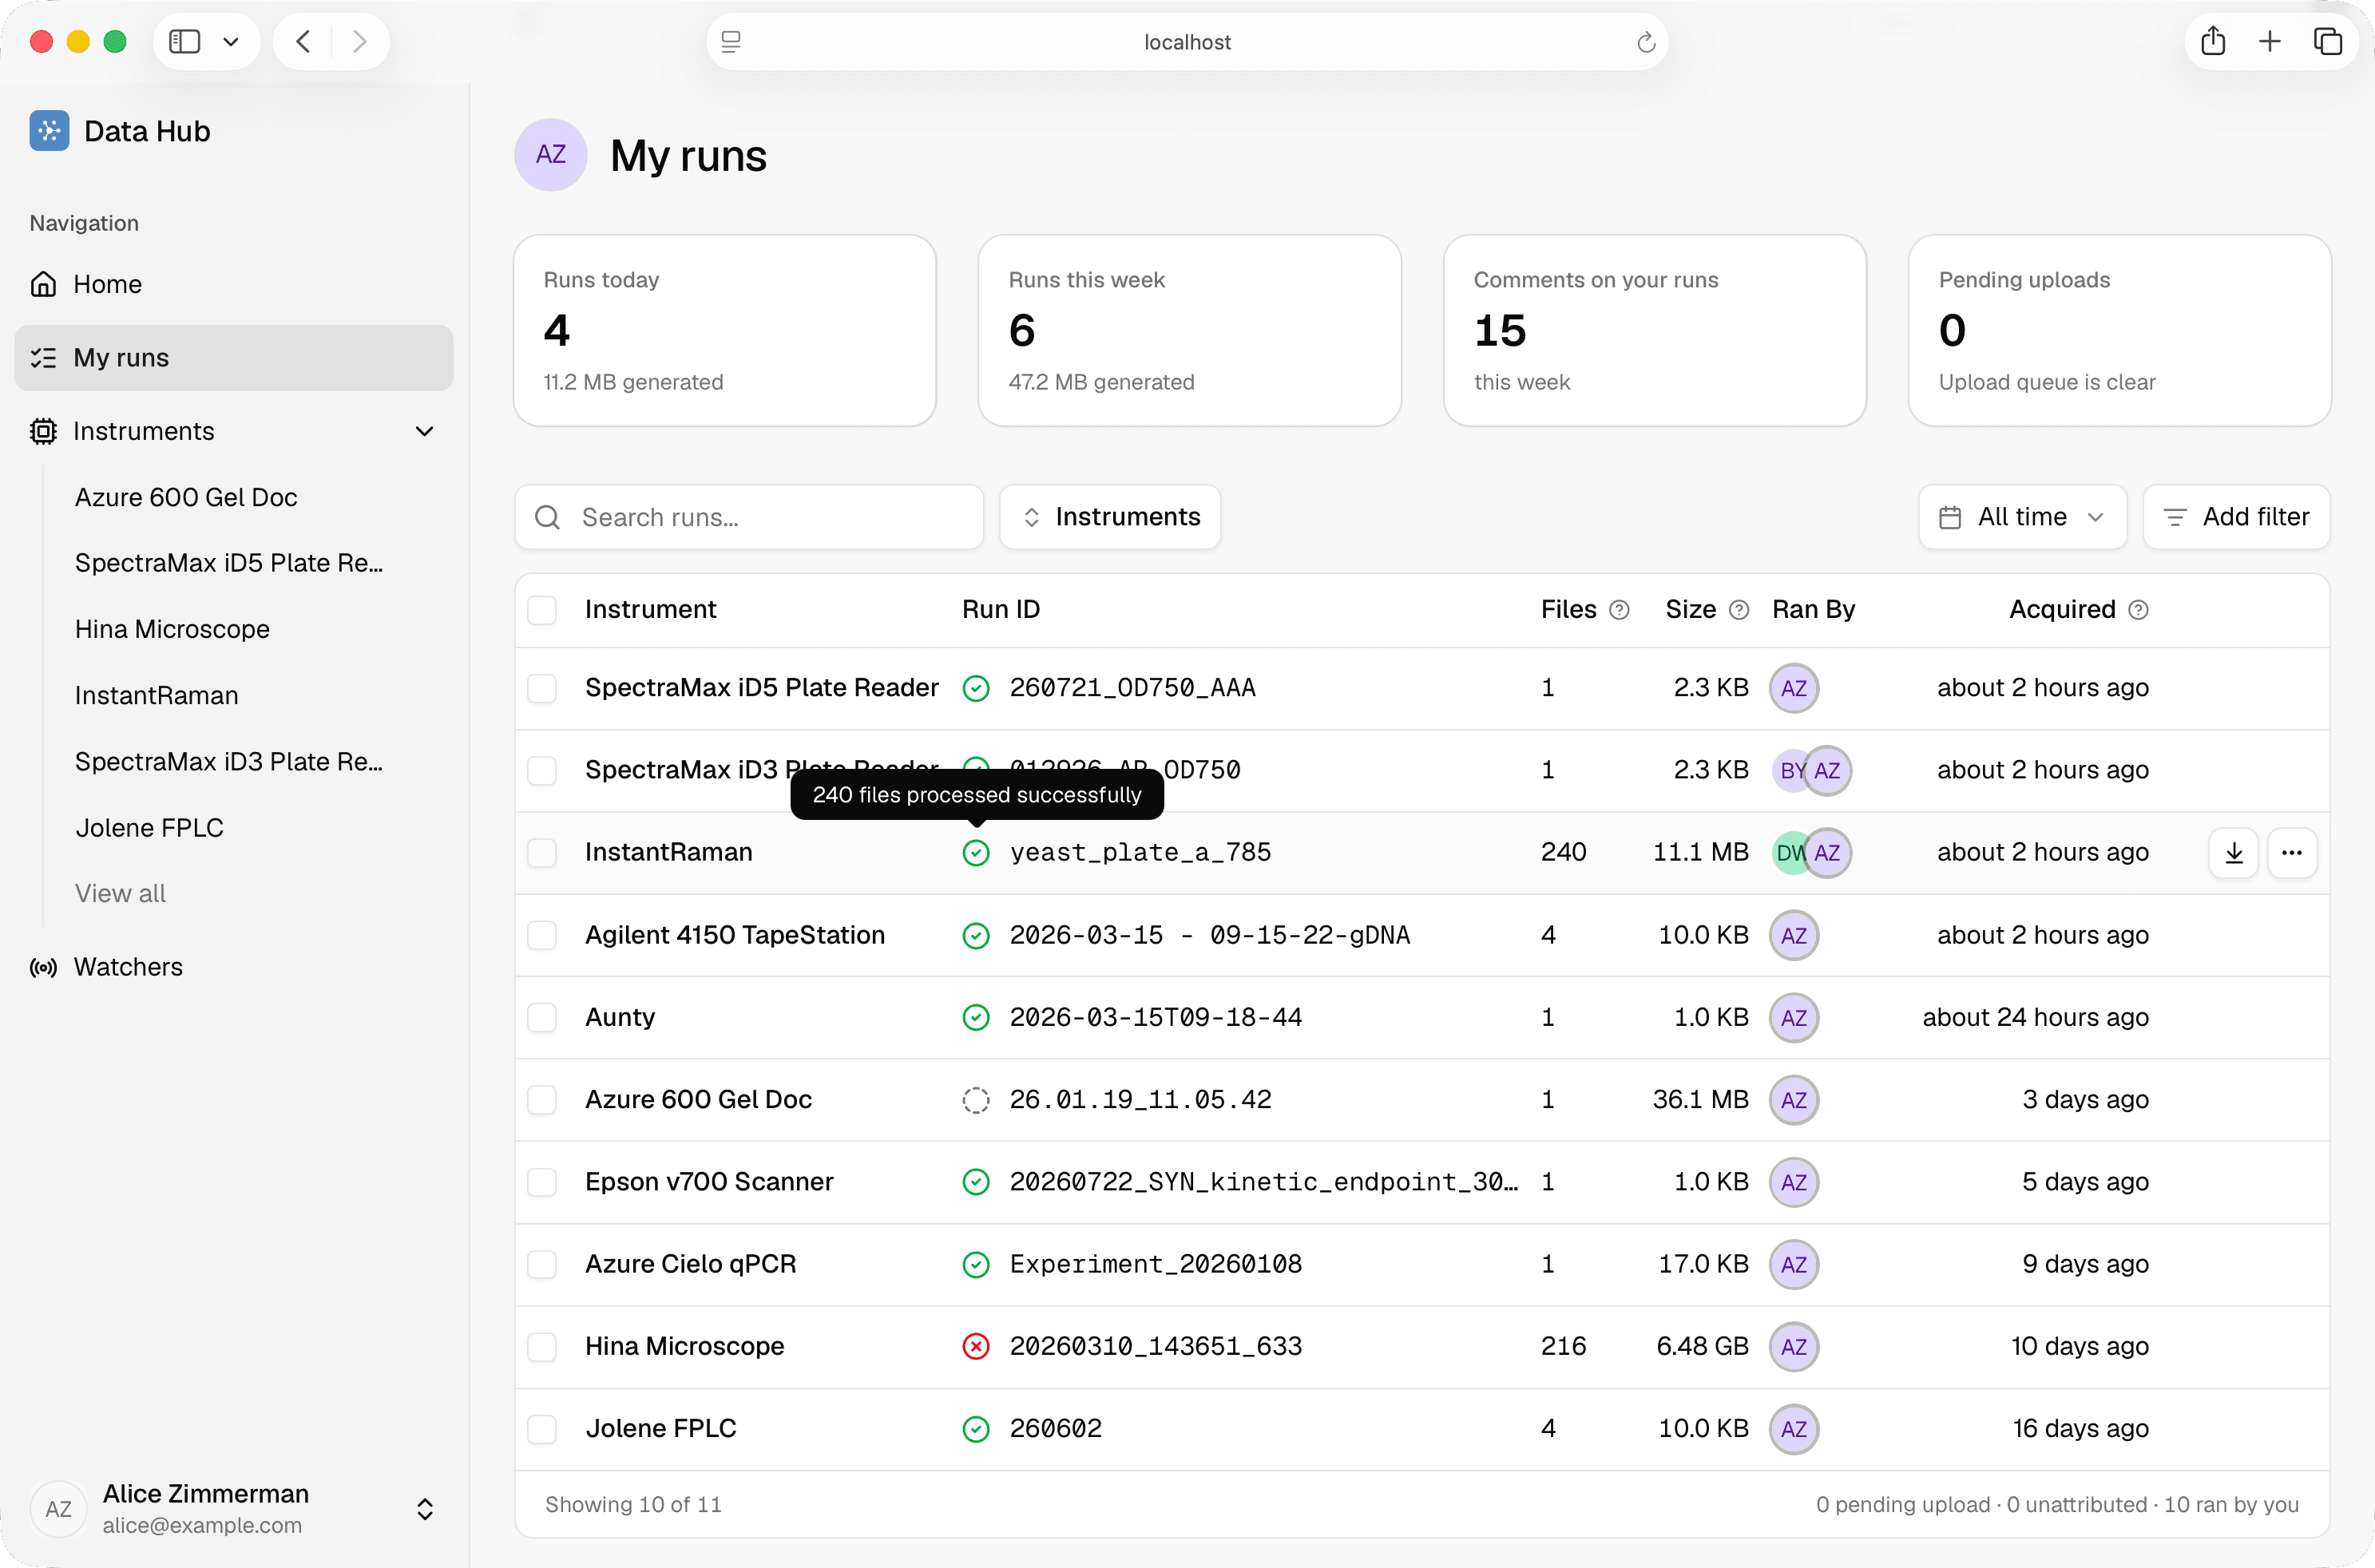Click the failed status icon for Hina Microscope run
This screenshot has width=2375, height=1568.
[976, 1347]
